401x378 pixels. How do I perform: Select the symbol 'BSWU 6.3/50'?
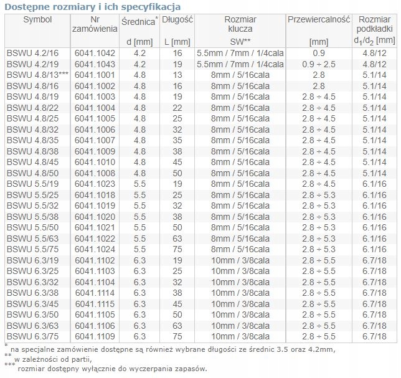pyautogui.click(x=32, y=315)
